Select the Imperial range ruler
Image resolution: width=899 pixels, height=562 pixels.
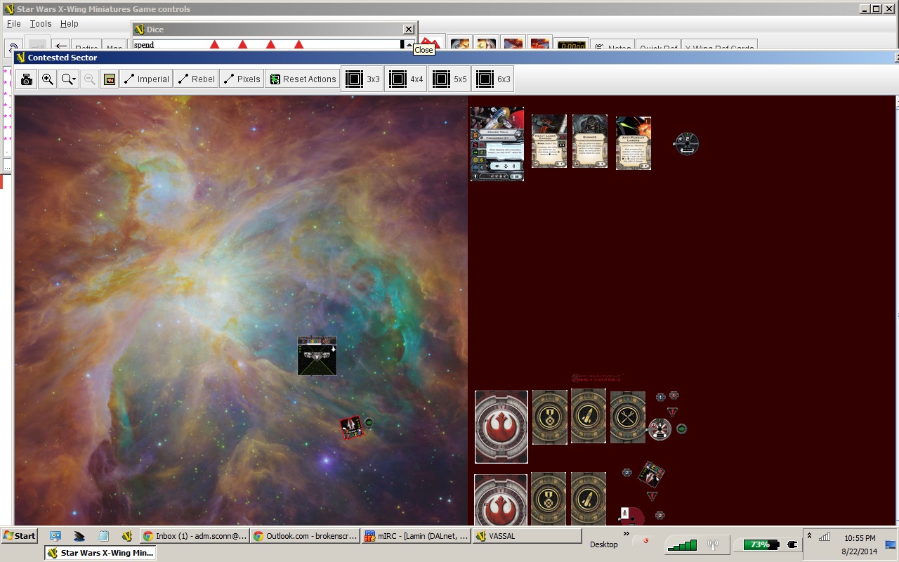(x=146, y=79)
